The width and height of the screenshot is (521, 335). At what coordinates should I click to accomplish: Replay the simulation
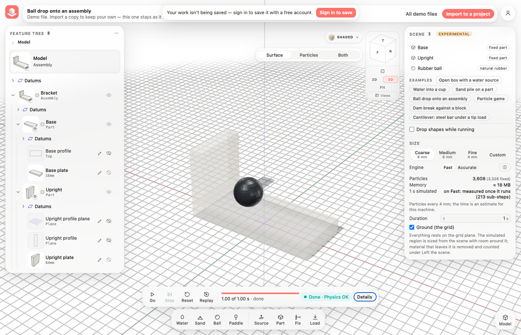pyautogui.click(x=207, y=297)
